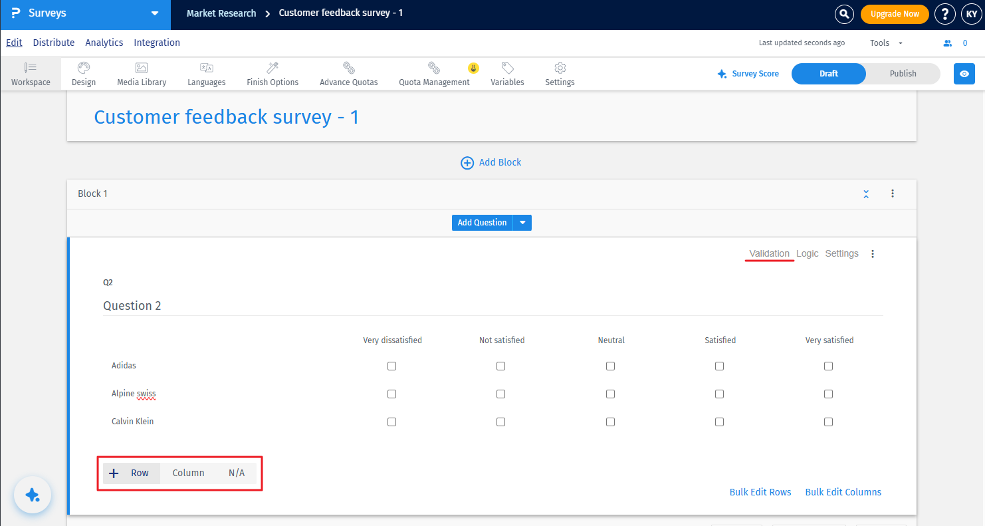Click the Bulk Edit Rows link
Image resolution: width=985 pixels, height=526 pixels.
[x=760, y=492]
